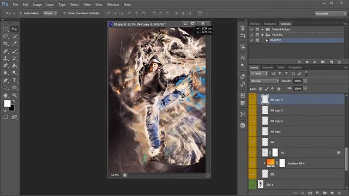Click the 12.5% zoom level field
Image resolution: width=349 pixels, height=196 pixels.
point(115,175)
